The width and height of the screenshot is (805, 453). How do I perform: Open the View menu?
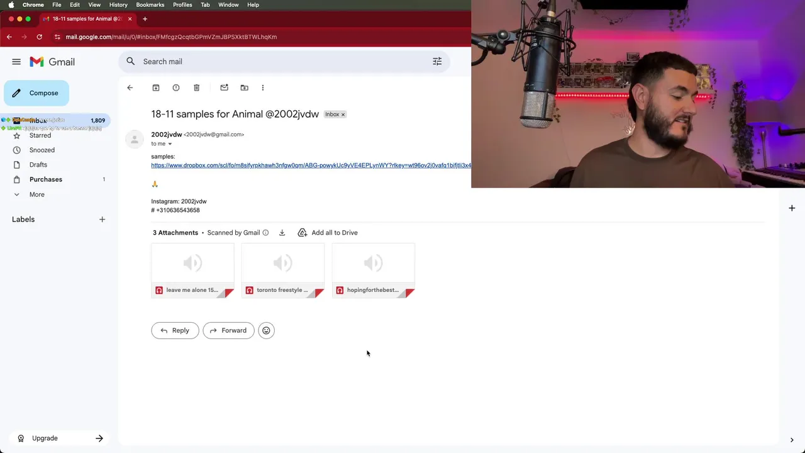[x=94, y=4]
